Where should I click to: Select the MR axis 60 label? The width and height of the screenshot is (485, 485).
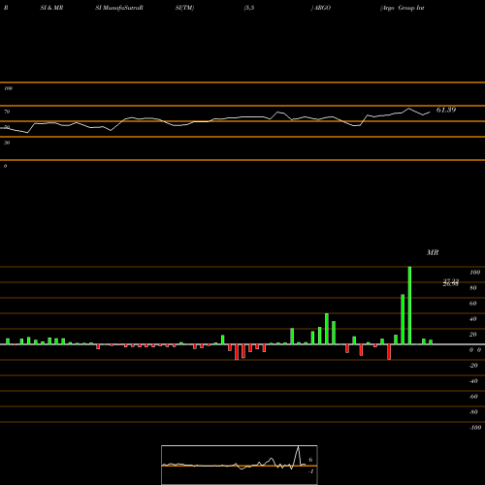[x=473, y=304]
